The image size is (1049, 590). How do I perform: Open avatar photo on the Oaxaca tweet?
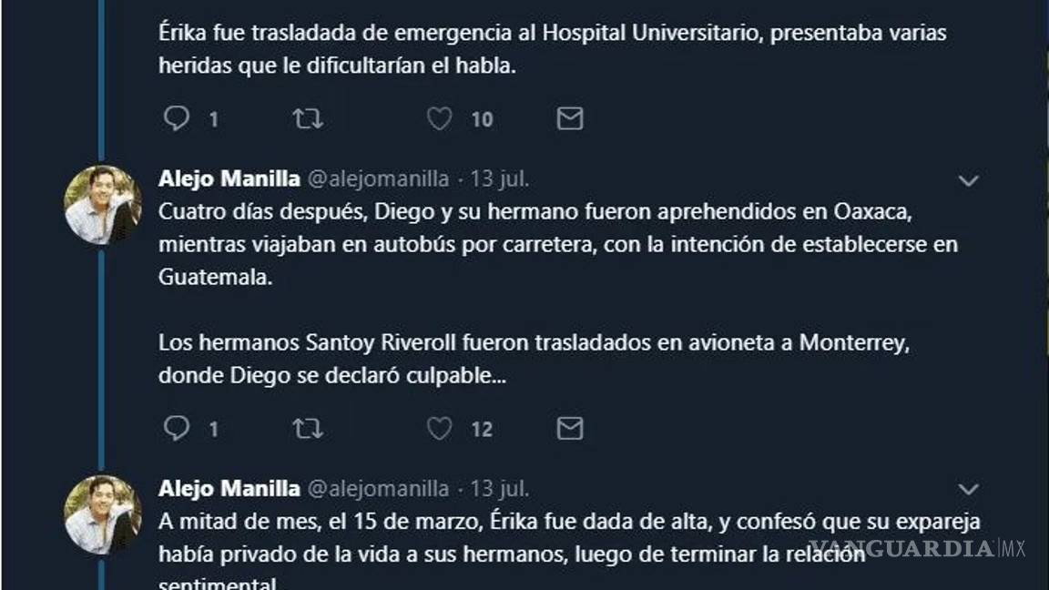click(102, 205)
